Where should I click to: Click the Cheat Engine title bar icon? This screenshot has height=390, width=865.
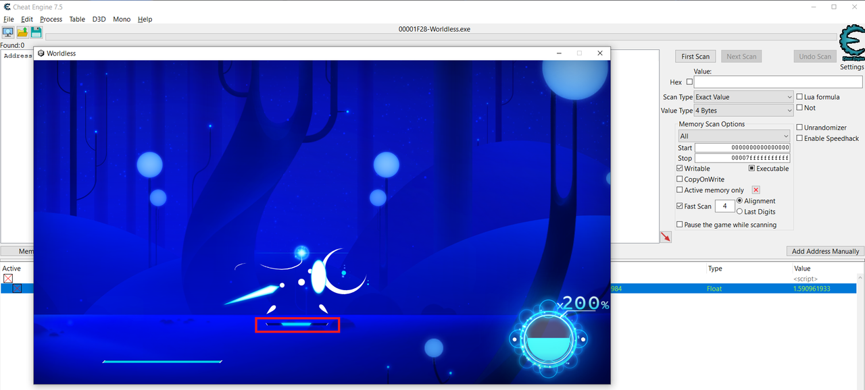6,7
